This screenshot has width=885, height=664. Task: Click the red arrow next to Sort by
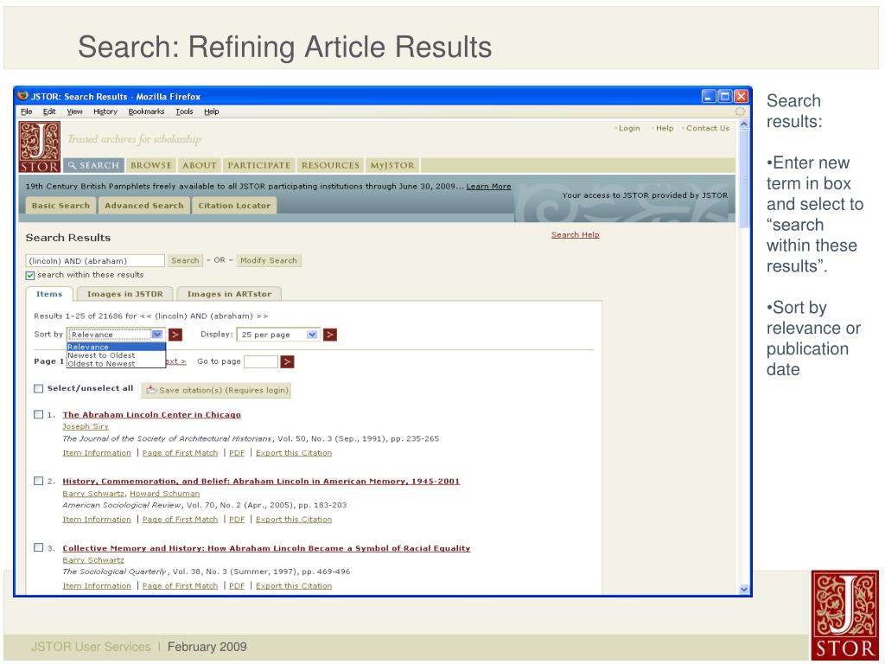coord(175,335)
